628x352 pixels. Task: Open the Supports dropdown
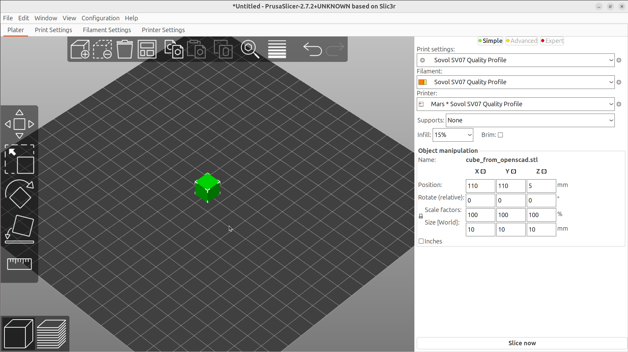point(530,120)
